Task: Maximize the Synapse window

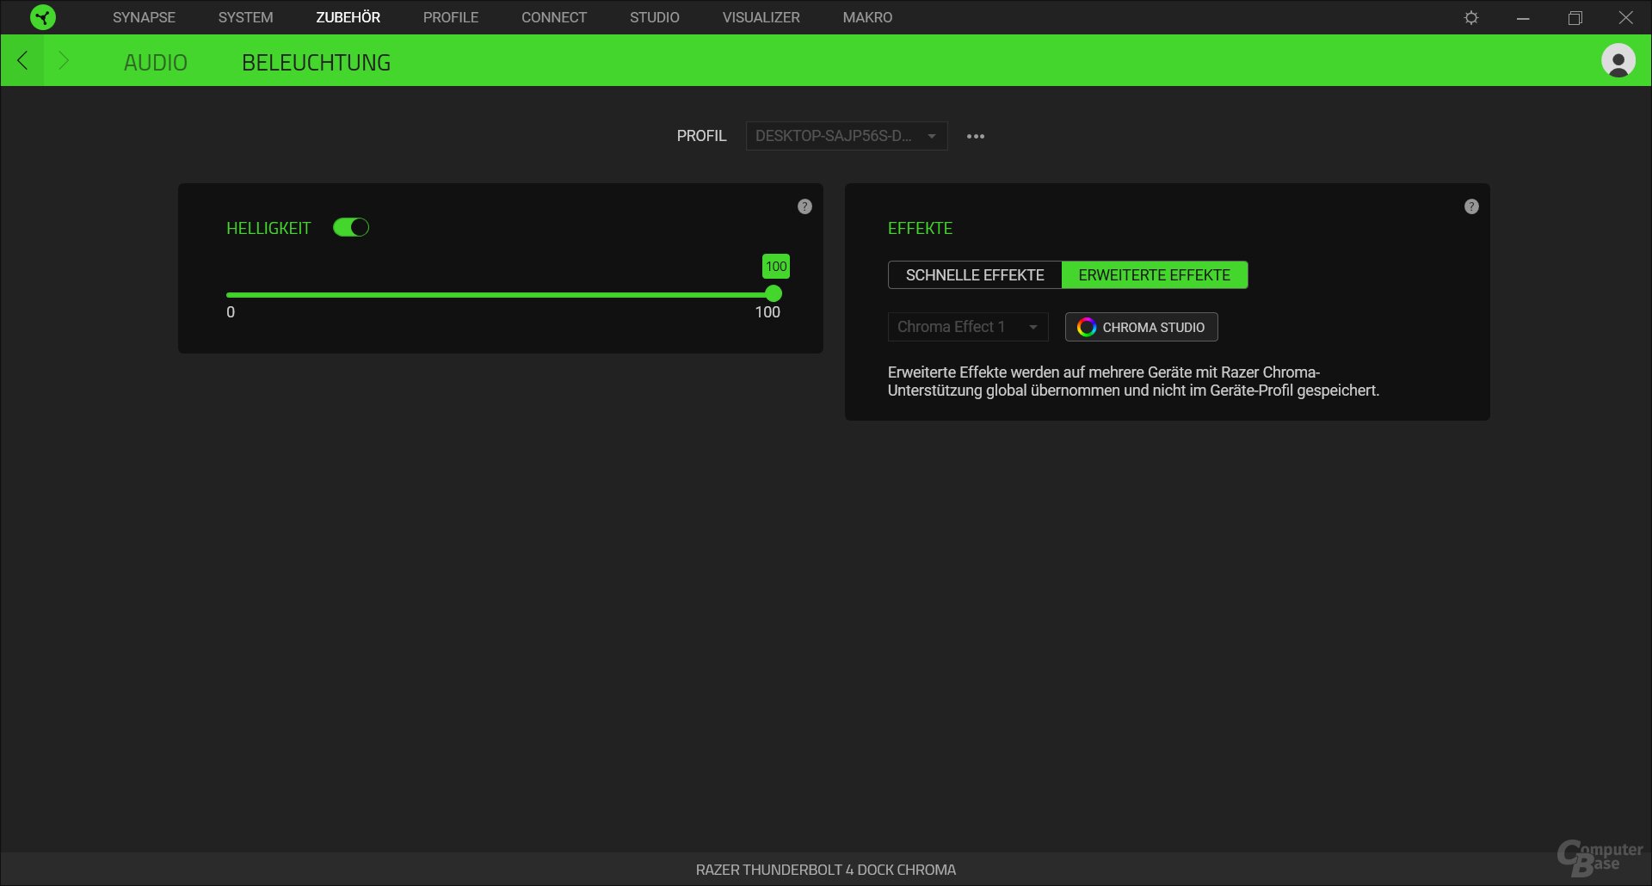Action: point(1575,17)
